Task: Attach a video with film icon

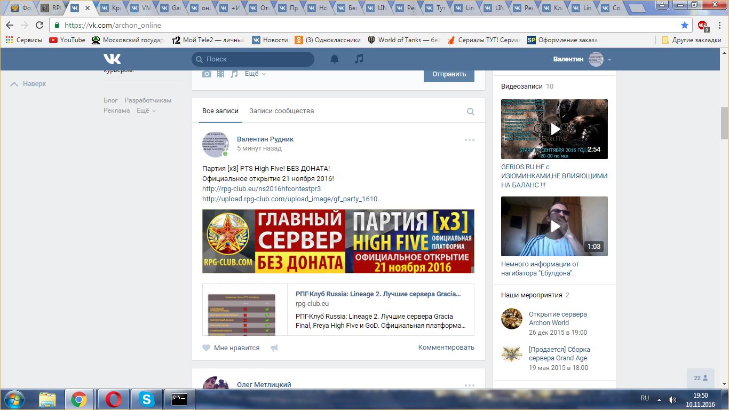Action: pyautogui.click(x=220, y=74)
